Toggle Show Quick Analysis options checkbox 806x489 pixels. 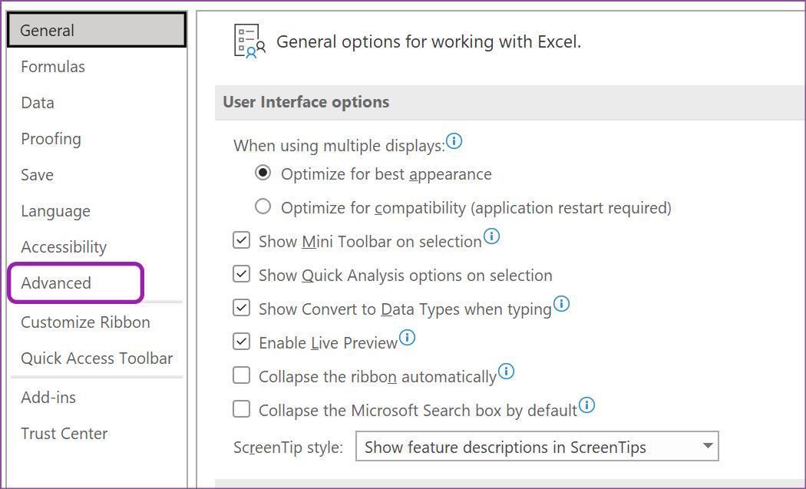pyautogui.click(x=242, y=274)
